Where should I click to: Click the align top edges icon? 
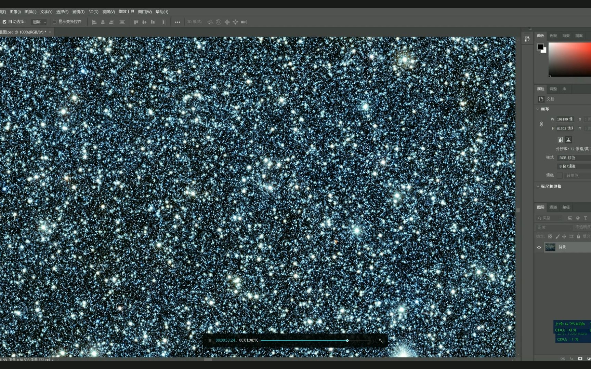point(136,22)
